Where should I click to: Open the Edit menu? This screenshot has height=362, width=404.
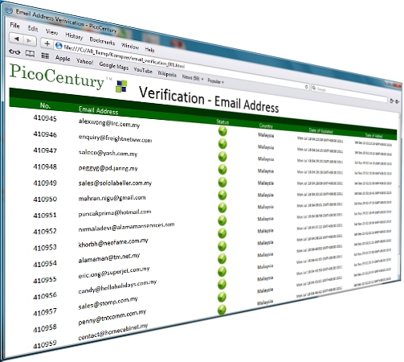(x=33, y=28)
